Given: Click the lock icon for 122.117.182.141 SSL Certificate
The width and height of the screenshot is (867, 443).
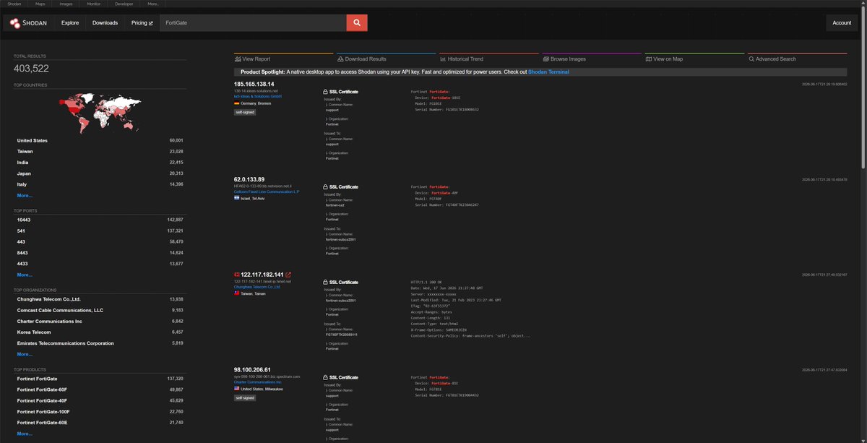Looking at the screenshot, I should (325, 282).
